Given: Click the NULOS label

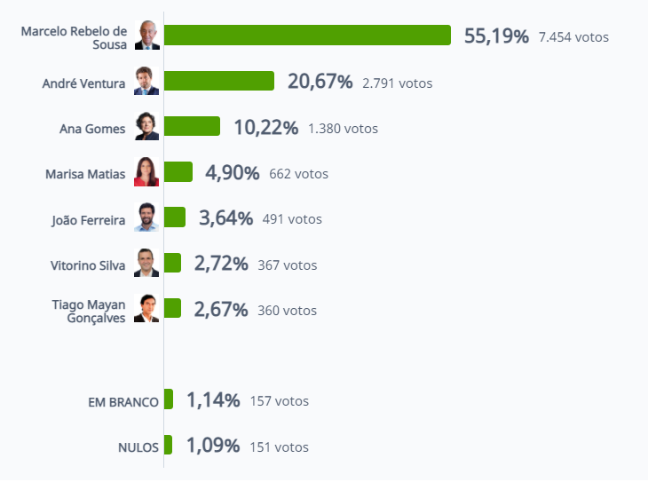Looking at the screenshot, I should coord(138,447).
